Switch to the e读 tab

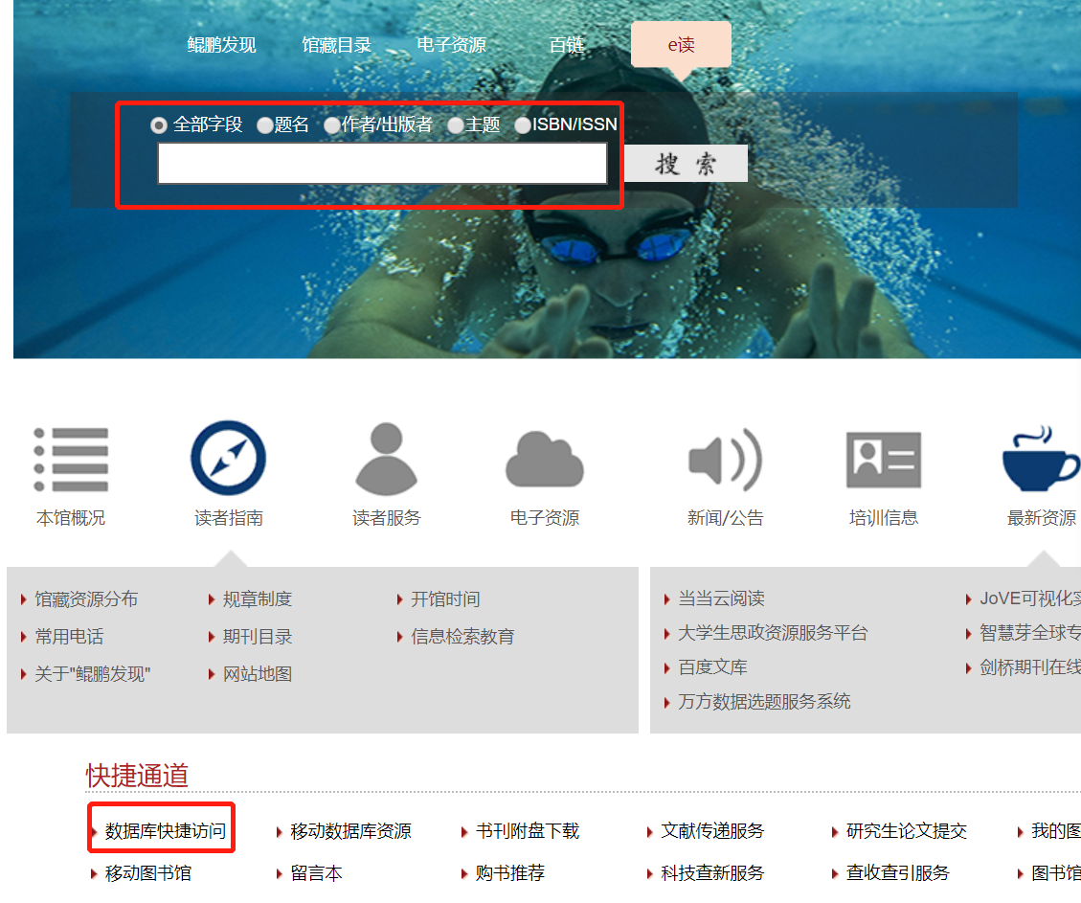coord(681,45)
